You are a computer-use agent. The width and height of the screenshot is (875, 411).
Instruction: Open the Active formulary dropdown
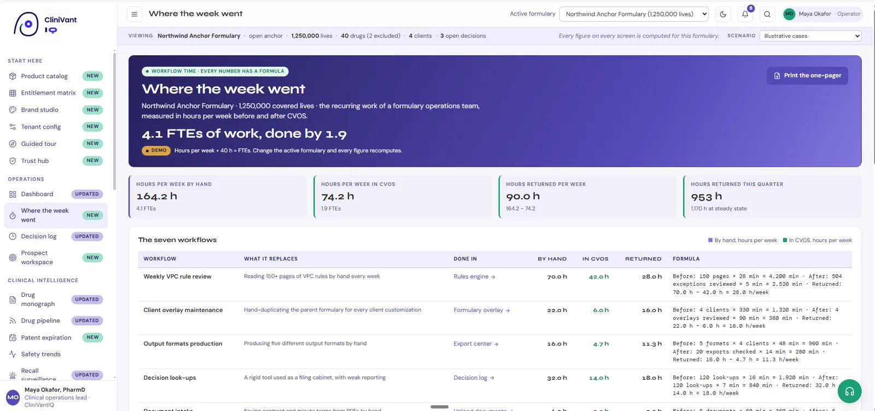click(634, 14)
